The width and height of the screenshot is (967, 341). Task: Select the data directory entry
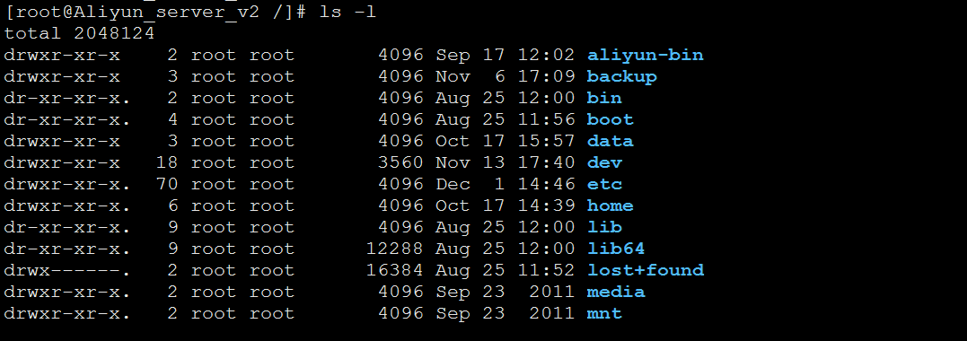[x=610, y=141]
